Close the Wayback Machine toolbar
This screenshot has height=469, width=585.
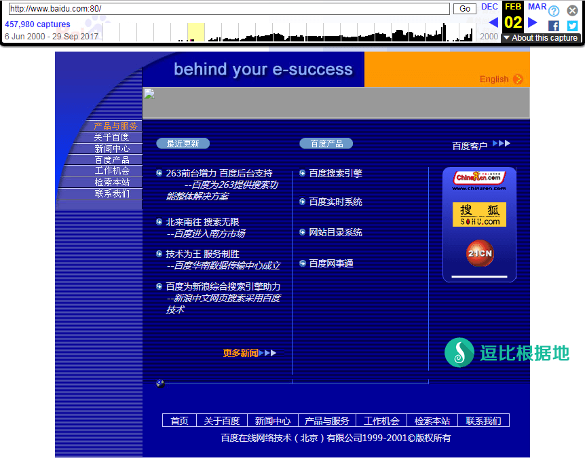tap(572, 11)
